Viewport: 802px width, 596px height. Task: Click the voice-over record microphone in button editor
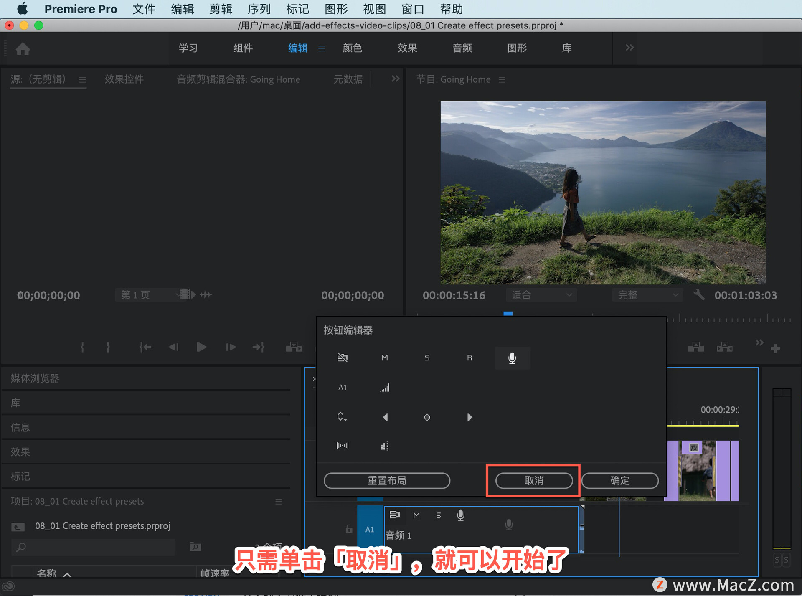click(512, 358)
